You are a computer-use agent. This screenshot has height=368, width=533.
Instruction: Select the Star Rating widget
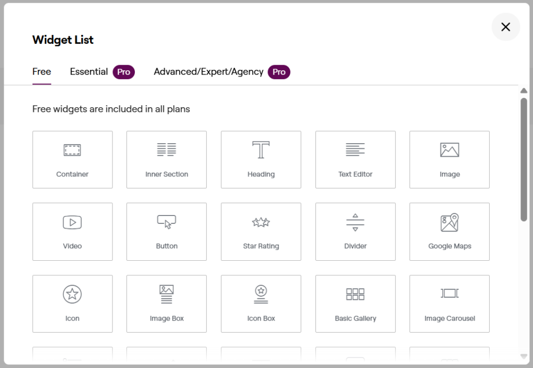pyautogui.click(x=261, y=232)
